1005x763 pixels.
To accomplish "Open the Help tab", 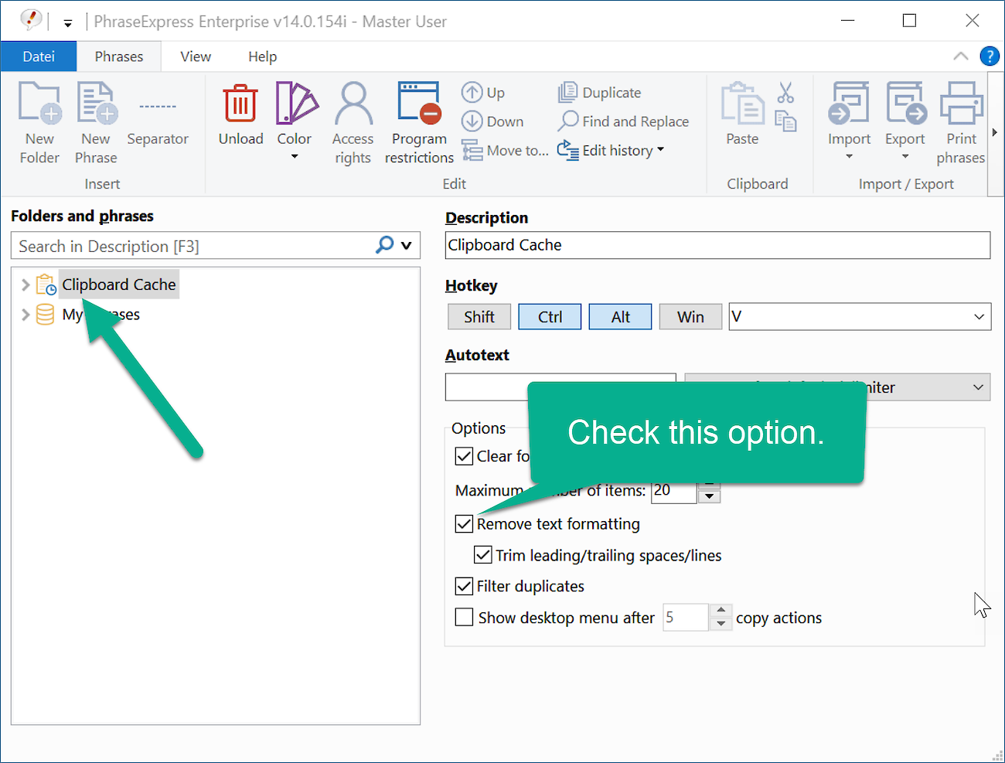I will 262,56.
